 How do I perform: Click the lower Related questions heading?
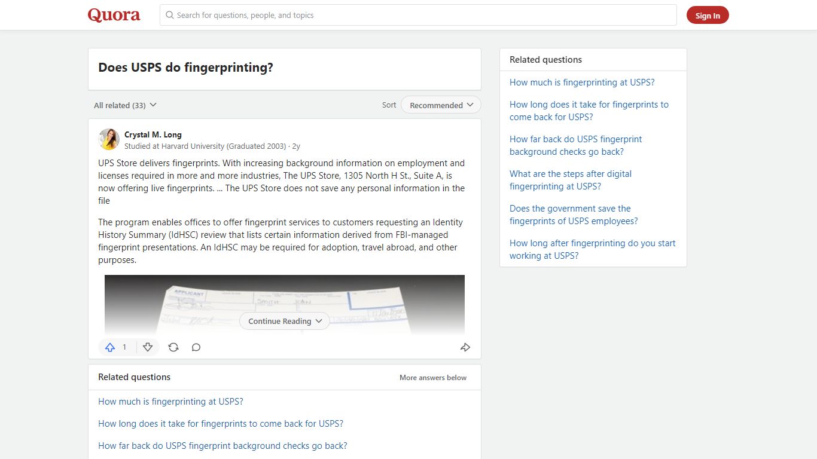(134, 377)
